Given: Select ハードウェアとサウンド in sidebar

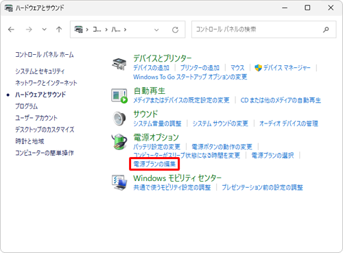Looking at the screenshot, I should click(x=40, y=95).
